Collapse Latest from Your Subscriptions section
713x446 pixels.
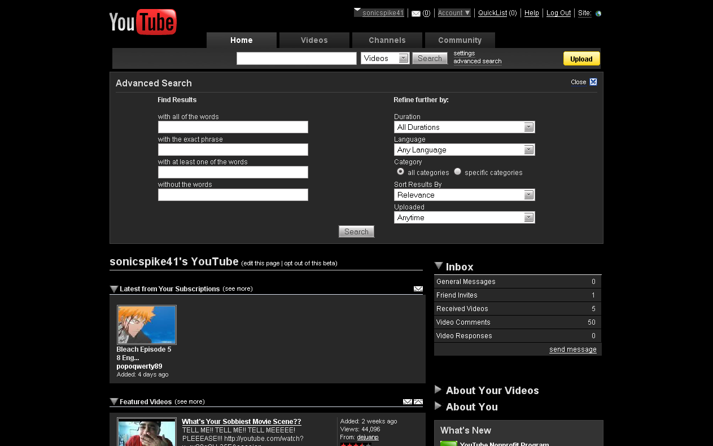114,289
